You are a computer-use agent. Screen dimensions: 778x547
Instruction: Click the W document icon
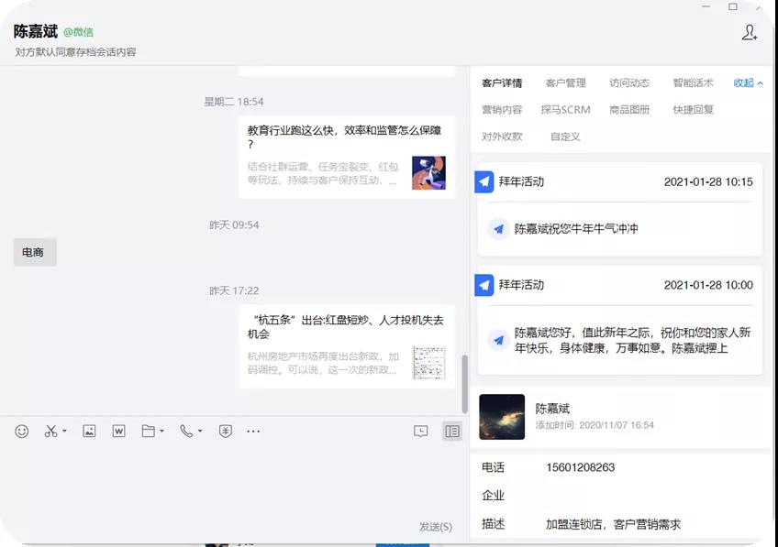[118, 431]
